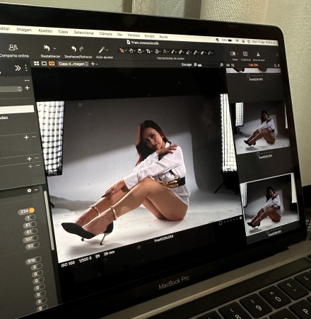Select the orange pointer cursor tool
Viewport: 311px width, 319px height.
click(x=122, y=50)
